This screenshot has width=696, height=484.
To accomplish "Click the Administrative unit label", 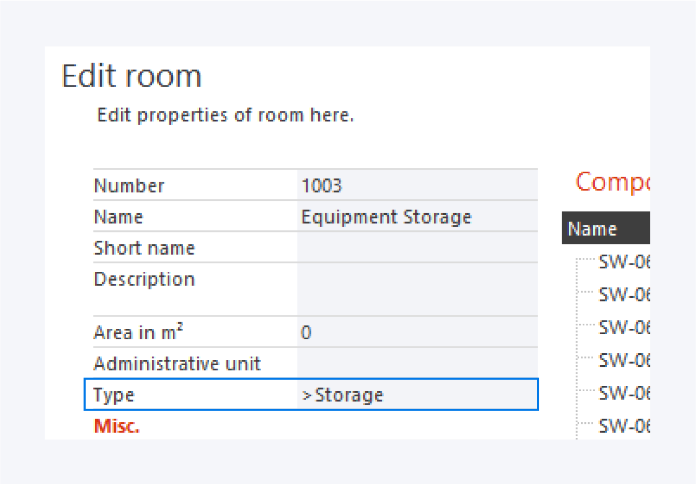I will [x=177, y=364].
